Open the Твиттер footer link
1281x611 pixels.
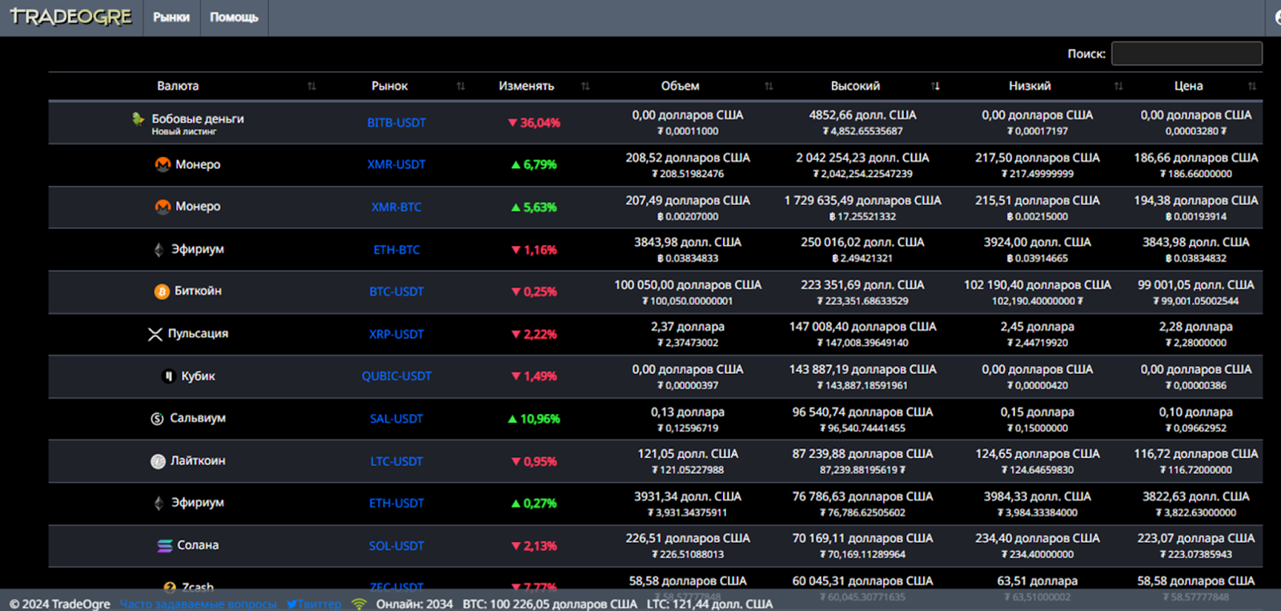point(319,604)
